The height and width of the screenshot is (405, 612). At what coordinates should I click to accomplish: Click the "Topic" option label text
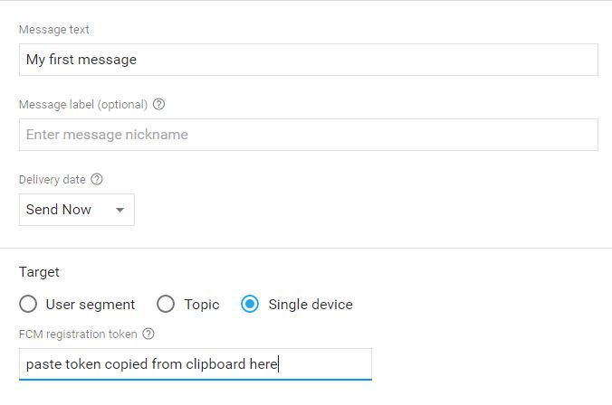coord(202,305)
